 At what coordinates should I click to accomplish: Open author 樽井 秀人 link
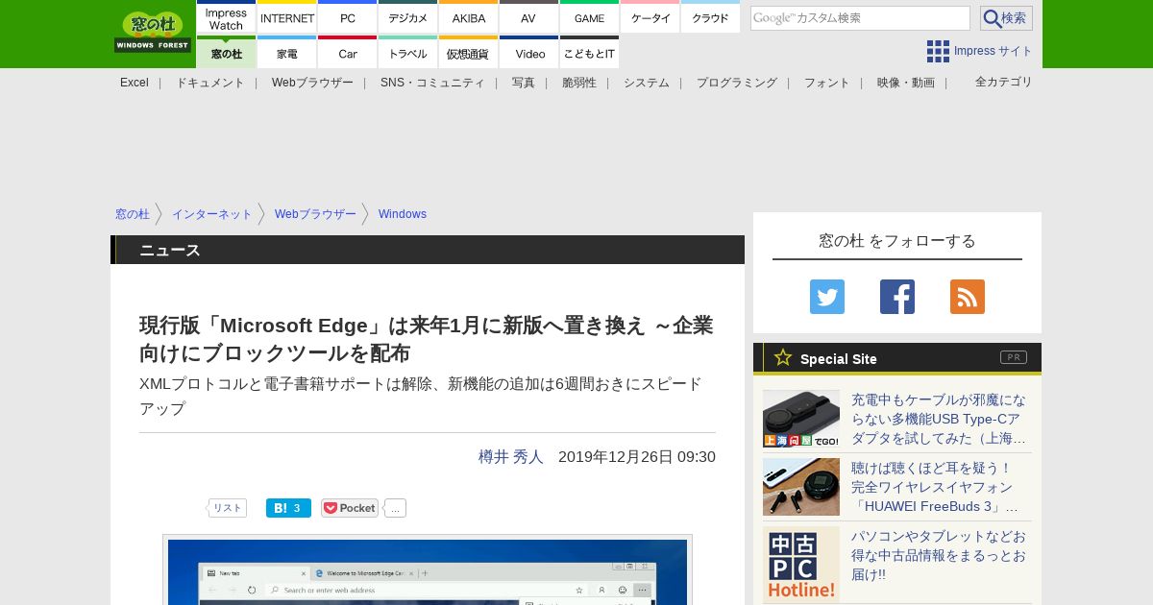pos(511,457)
